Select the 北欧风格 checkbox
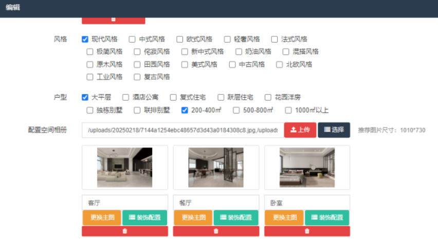The image size is (438, 241). 280,64
